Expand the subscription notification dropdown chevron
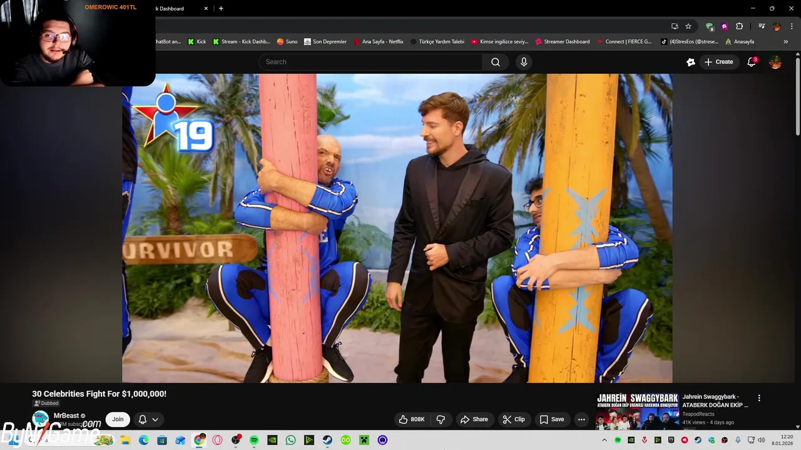 pyautogui.click(x=155, y=419)
